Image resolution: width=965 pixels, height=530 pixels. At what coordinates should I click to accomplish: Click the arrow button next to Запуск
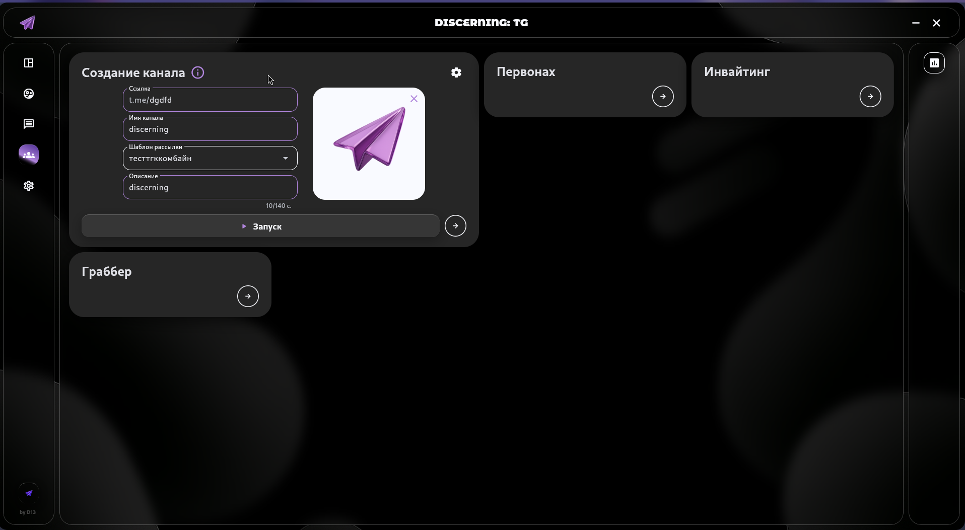click(x=455, y=226)
